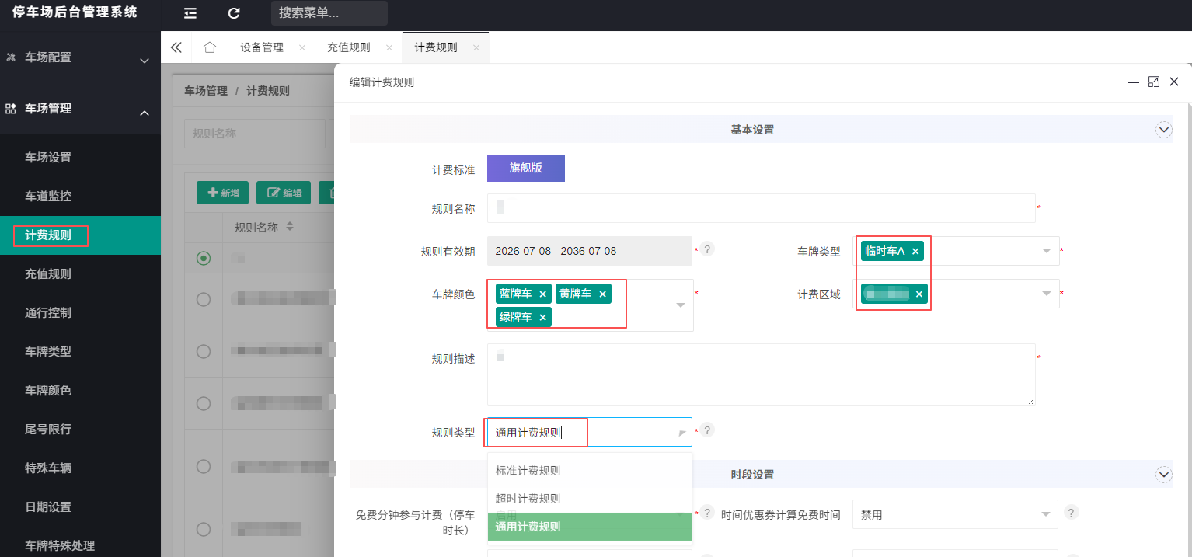Collapse the sidebar menu toggle icon
The height and width of the screenshot is (557, 1192).
point(190,13)
